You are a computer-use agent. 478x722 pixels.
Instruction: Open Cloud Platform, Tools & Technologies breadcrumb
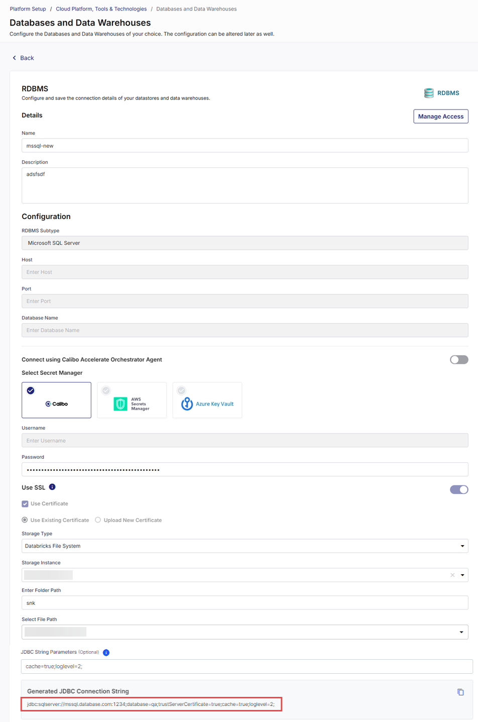click(101, 9)
